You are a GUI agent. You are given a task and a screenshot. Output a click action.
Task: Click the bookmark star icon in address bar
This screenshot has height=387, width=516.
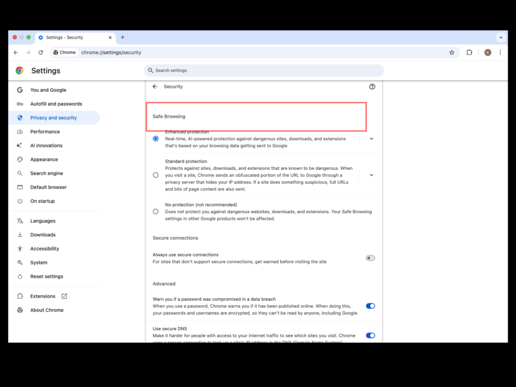pyautogui.click(x=451, y=52)
